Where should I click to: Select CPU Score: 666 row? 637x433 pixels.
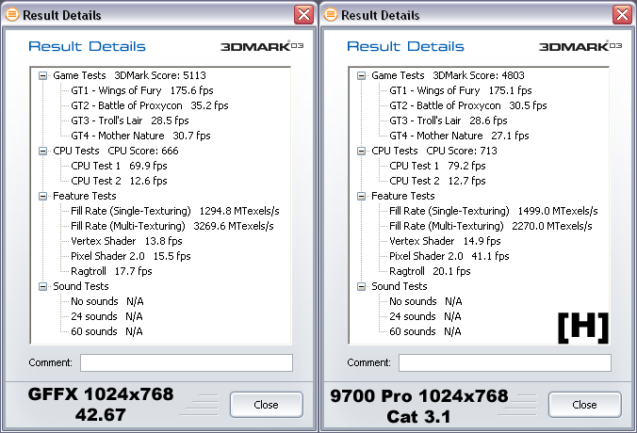[116, 151]
